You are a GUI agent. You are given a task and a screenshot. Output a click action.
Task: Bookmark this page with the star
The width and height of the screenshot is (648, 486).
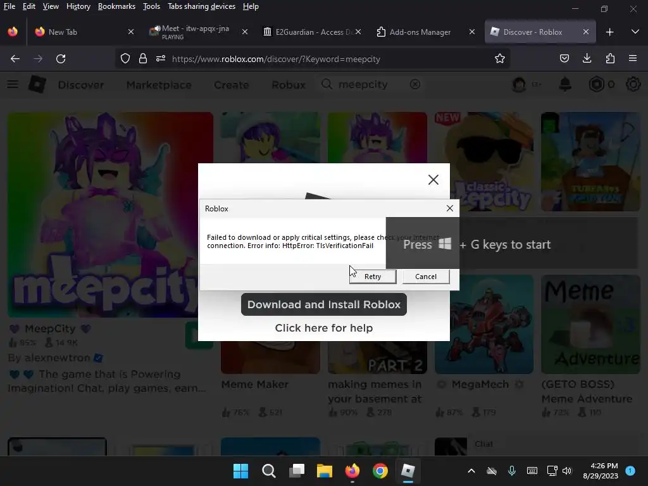pos(500,59)
